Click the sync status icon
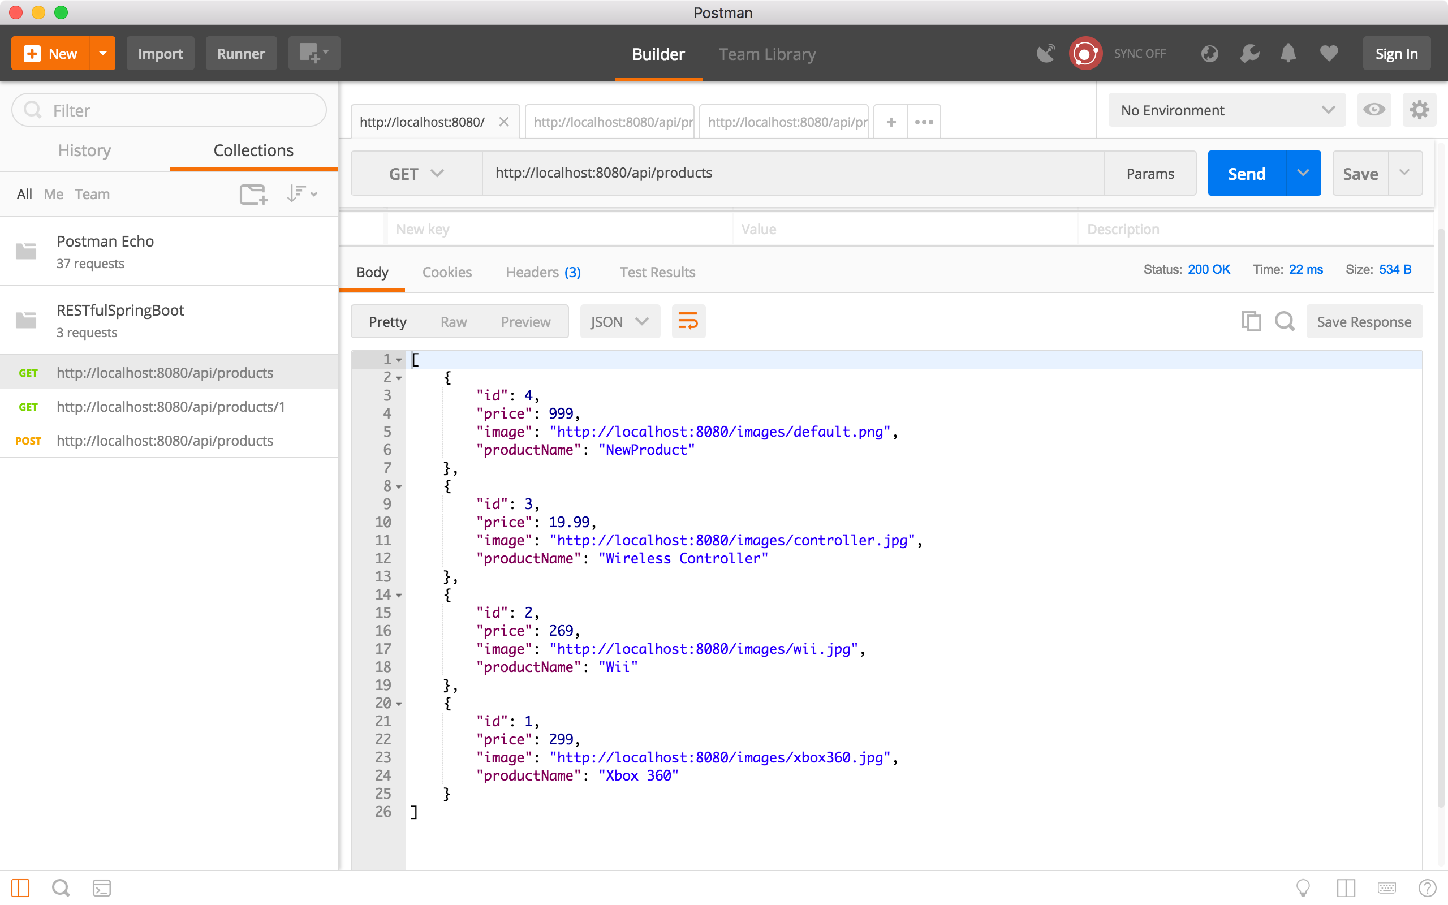Image resolution: width=1448 pixels, height=905 pixels. pos(1085,53)
